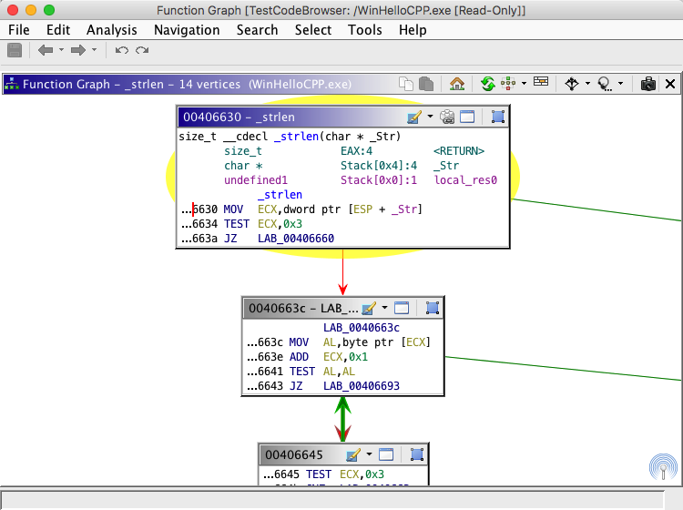
Task: Open the Navigation menu
Action: coord(187,30)
